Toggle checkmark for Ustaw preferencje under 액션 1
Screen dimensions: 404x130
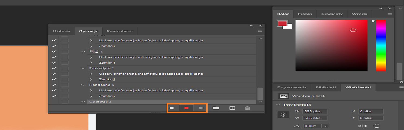pos(54,57)
